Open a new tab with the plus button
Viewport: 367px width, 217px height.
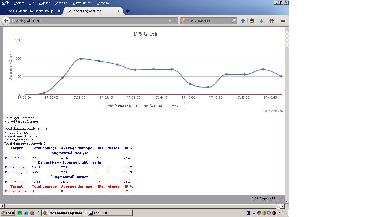tap(128, 11)
